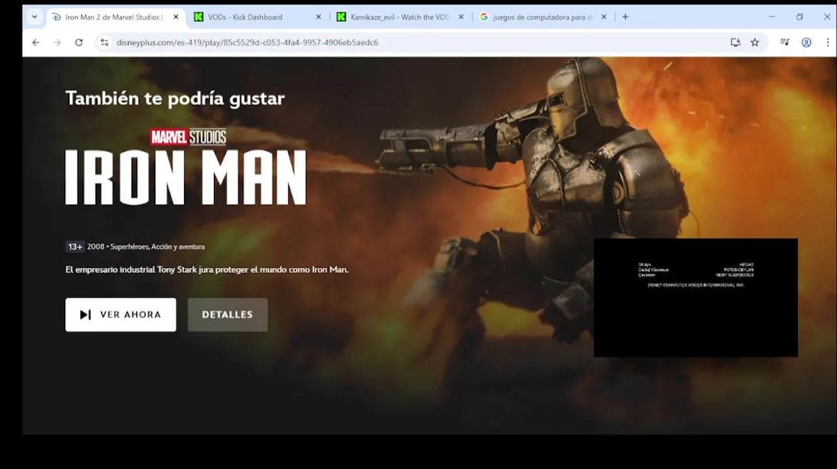Screen dimensions: 837x469
Task: Switch to the VODs - Kick Dashboard tab
Action: click(257, 17)
